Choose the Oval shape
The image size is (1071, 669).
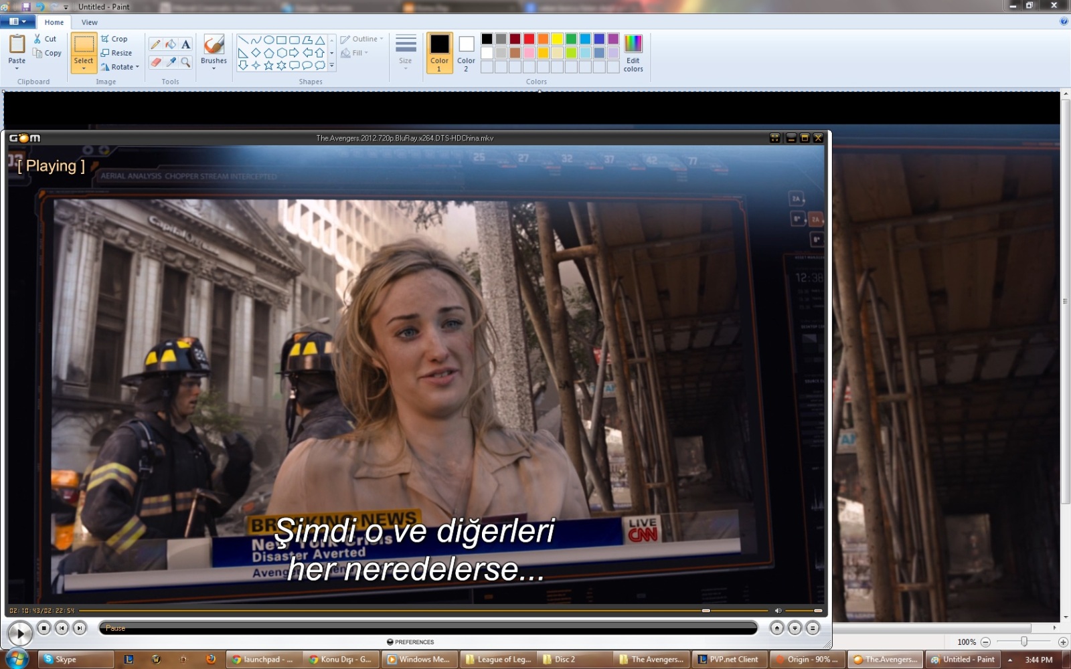click(268, 40)
